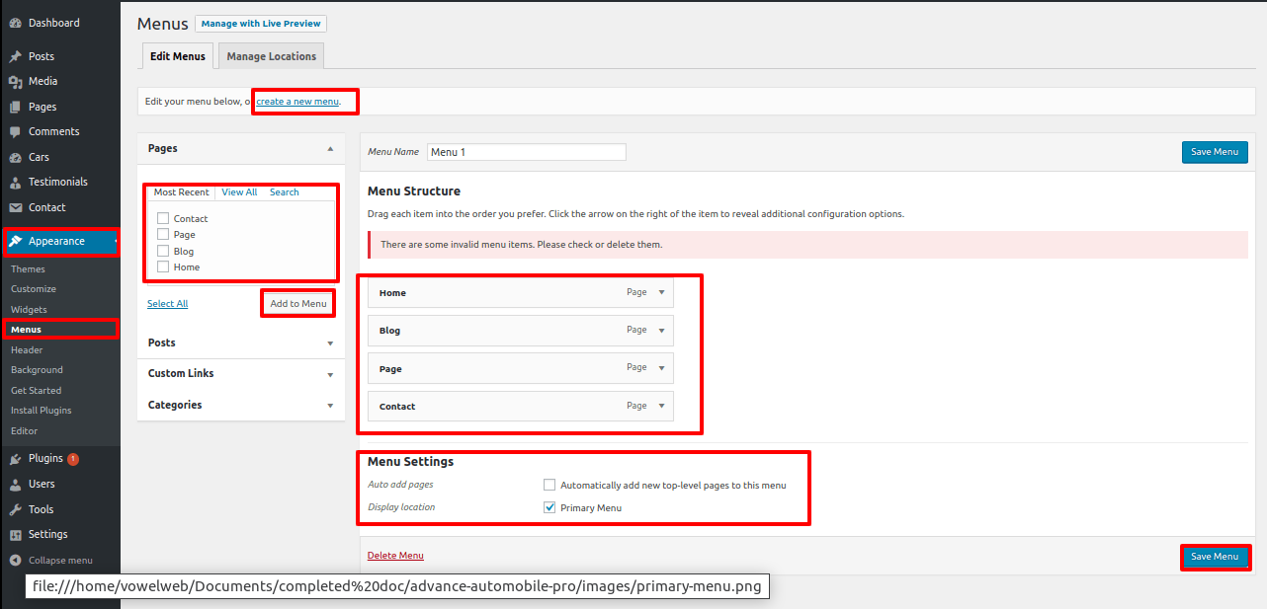Image resolution: width=1267 pixels, height=609 pixels.
Task: Expand the Posts accordion section
Action: click(330, 343)
